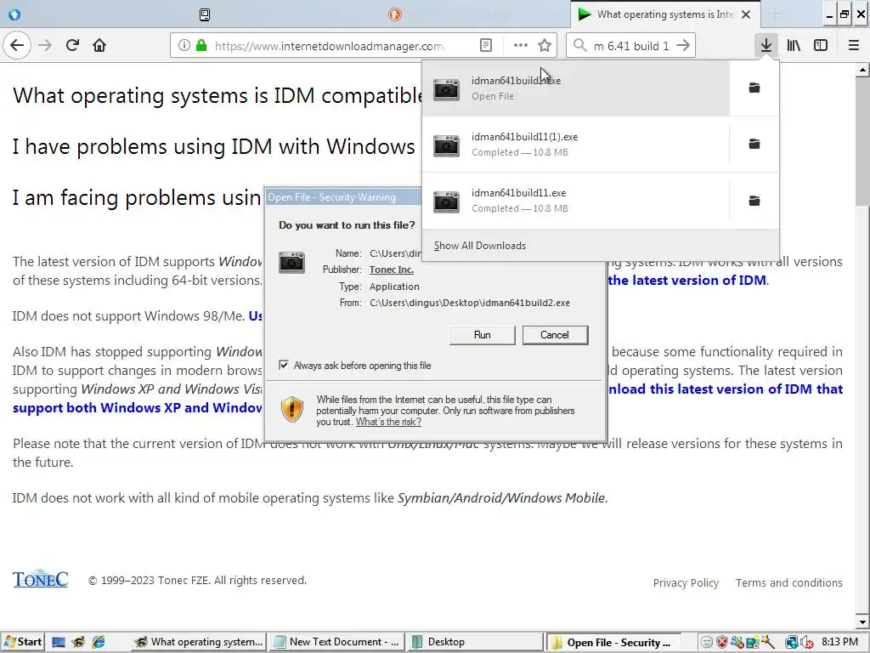This screenshot has width=870, height=653.
Task: Launch Internet Explorer from quick launch
Action: (x=99, y=642)
